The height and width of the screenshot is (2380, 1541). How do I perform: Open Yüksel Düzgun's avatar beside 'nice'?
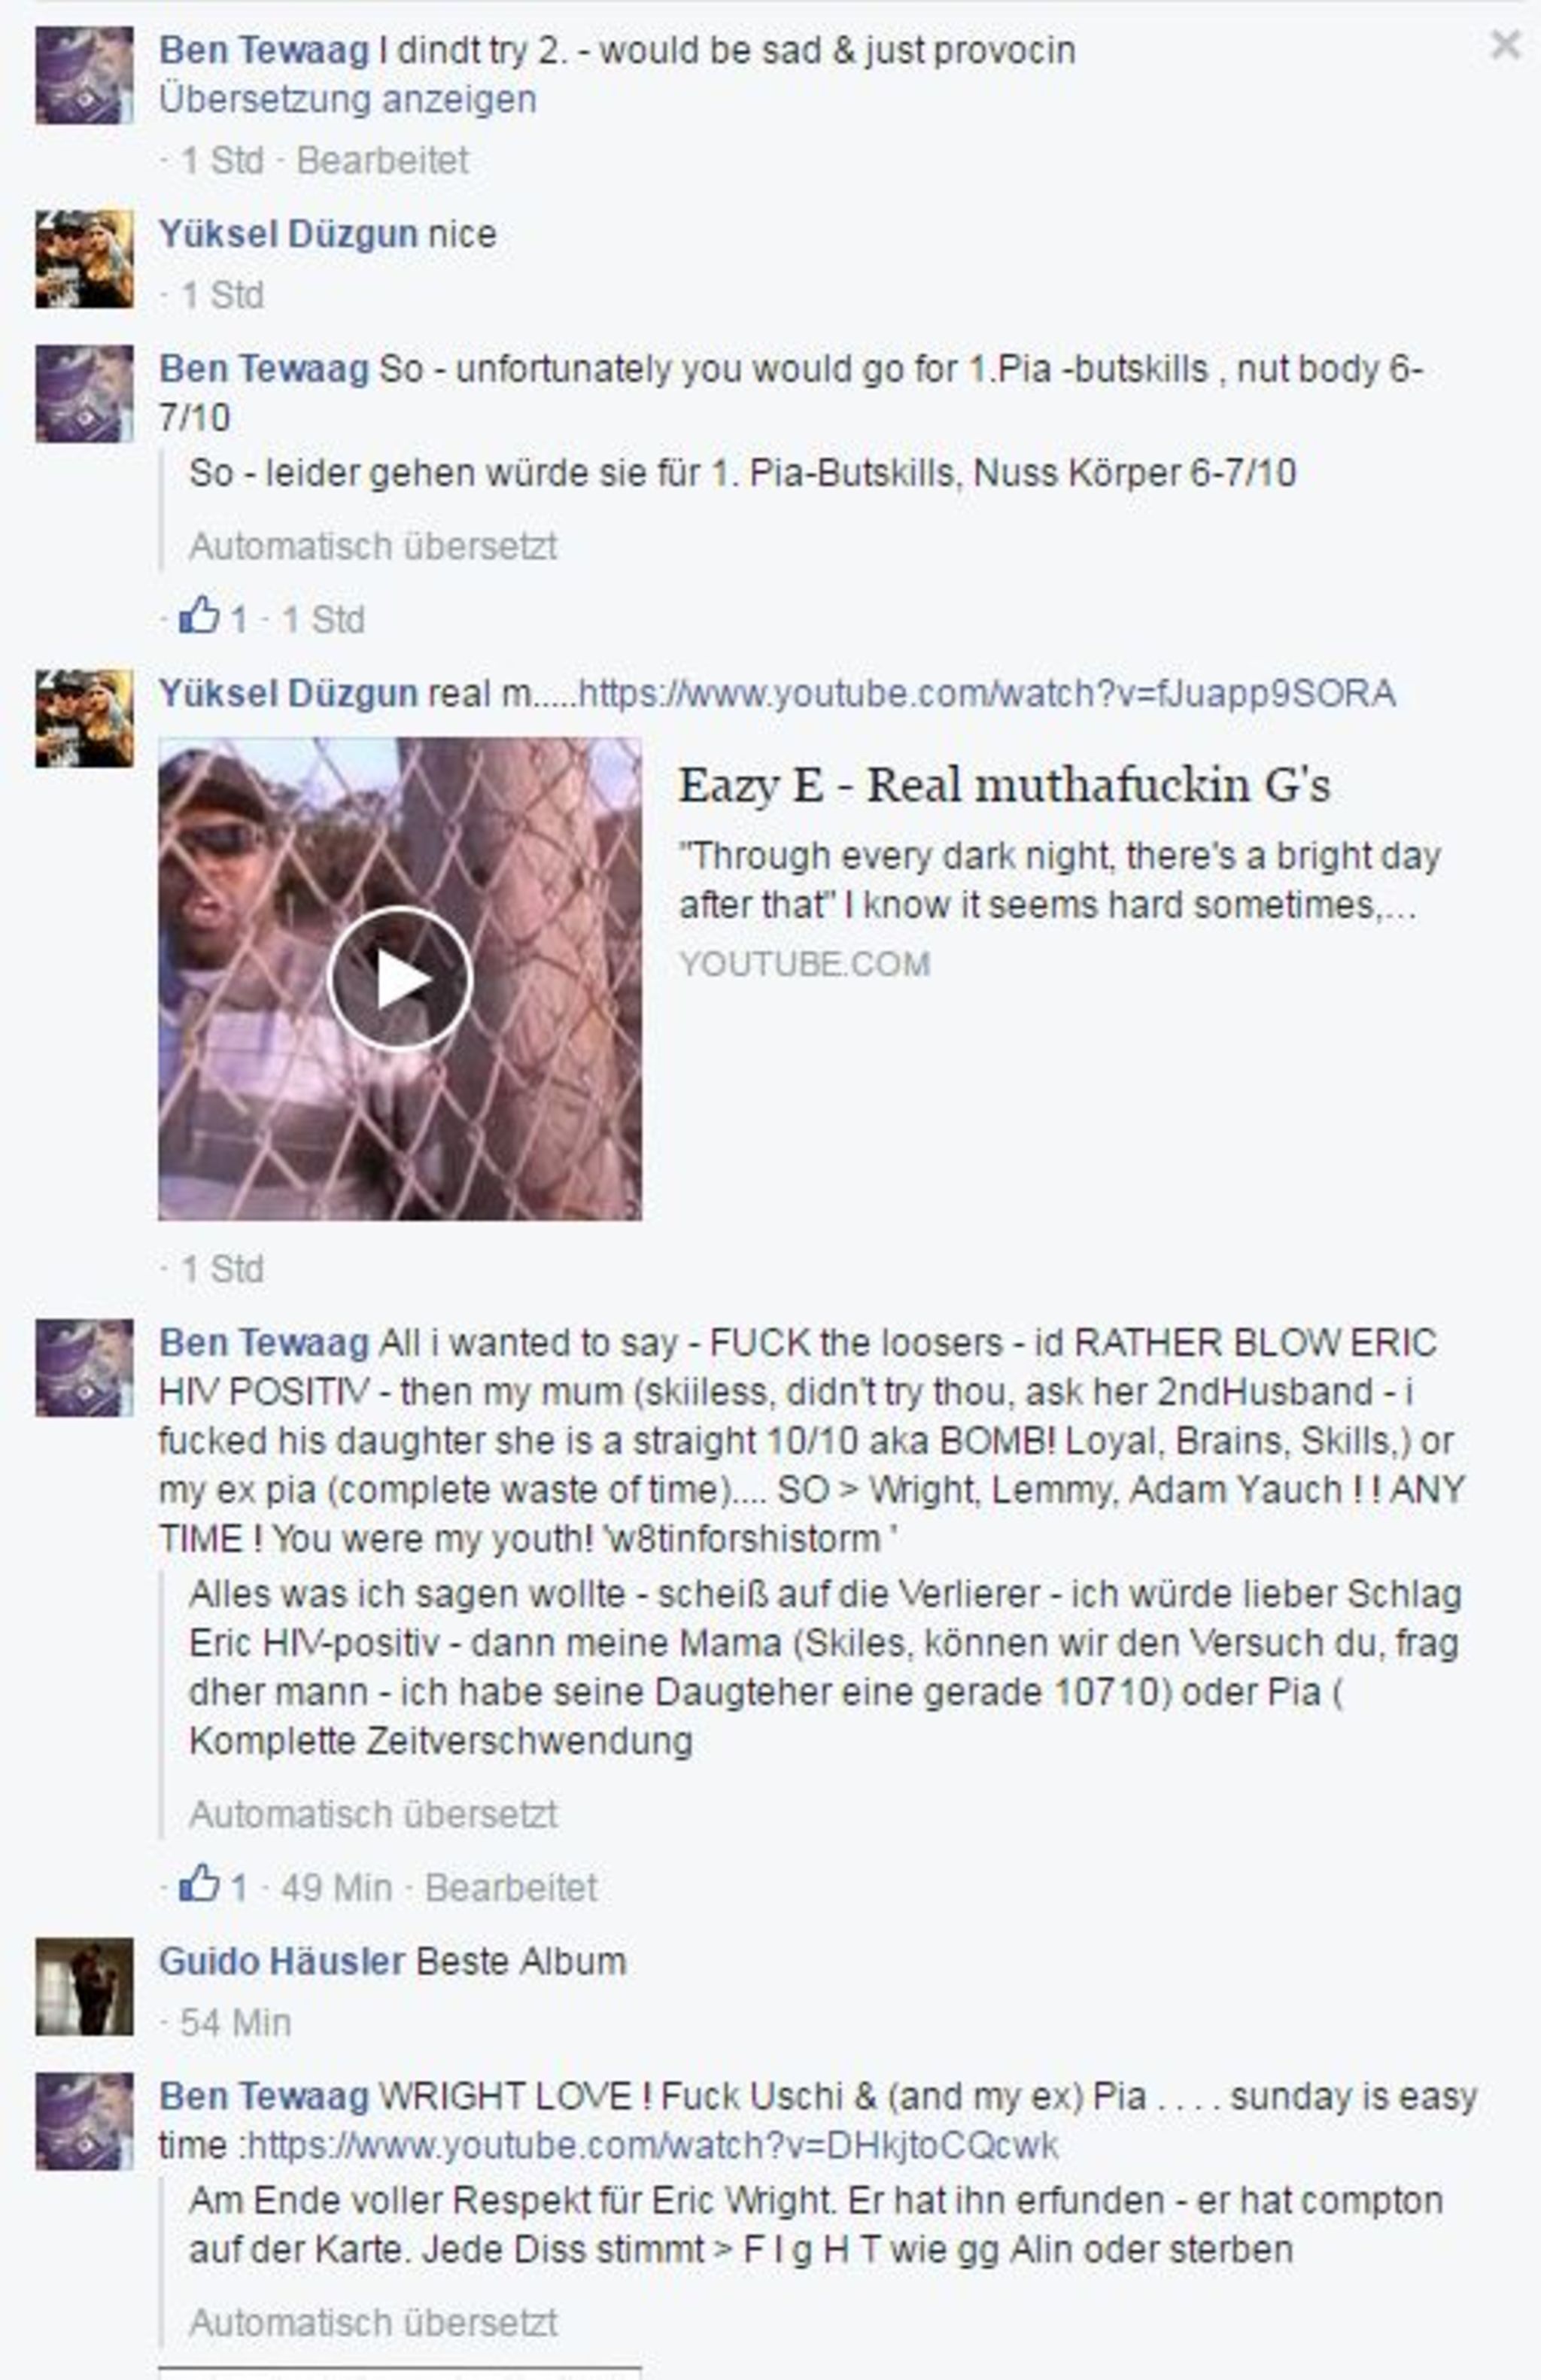point(84,259)
